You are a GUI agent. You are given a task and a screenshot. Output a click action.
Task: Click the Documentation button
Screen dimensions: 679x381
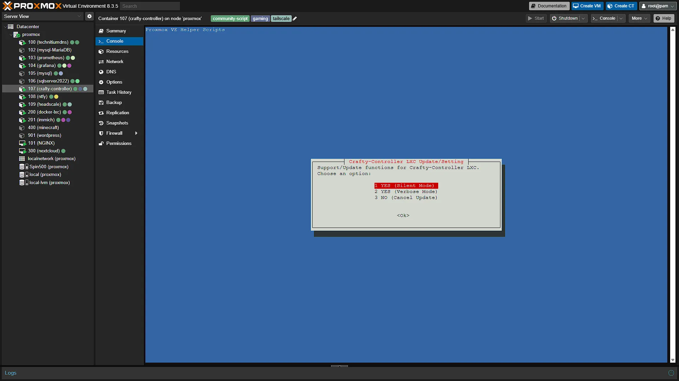pyautogui.click(x=549, y=6)
